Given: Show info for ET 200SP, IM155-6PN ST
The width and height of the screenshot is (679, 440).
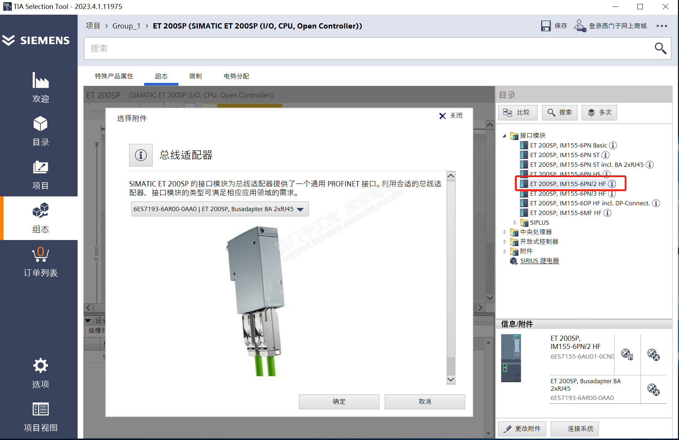Looking at the screenshot, I should click(x=605, y=155).
